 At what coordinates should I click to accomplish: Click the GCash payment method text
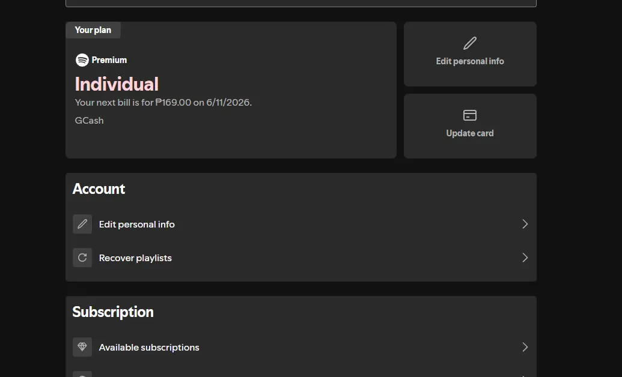90,121
